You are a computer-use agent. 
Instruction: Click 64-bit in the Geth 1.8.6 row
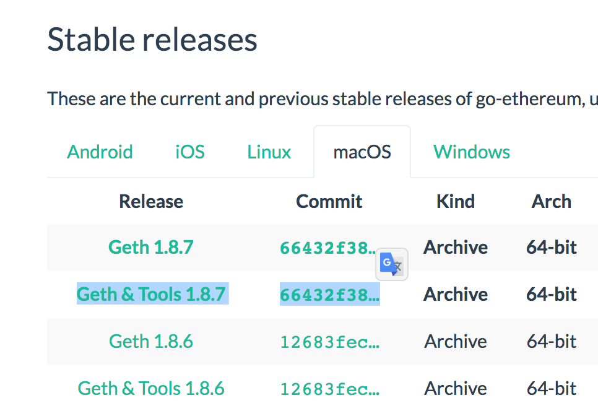coord(552,341)
